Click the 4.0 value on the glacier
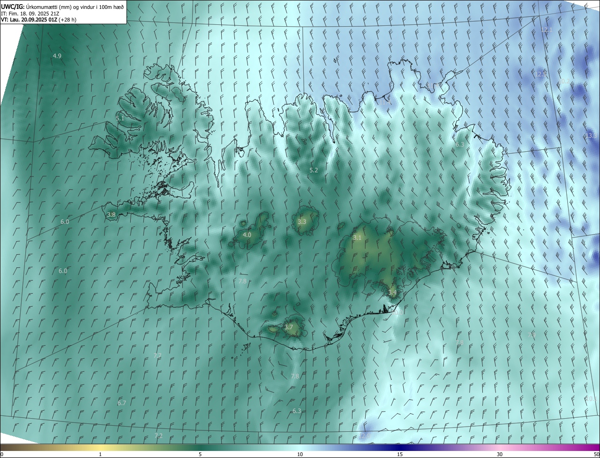600x458 pixels. (x=247, y=235)
